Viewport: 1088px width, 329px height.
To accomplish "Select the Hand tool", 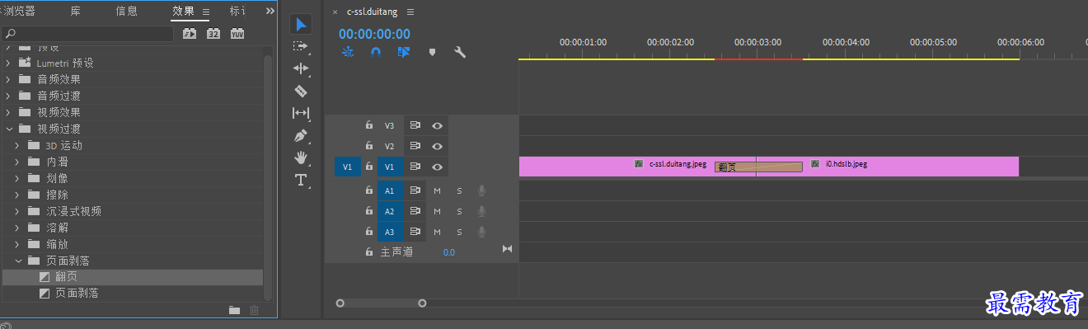I will 301,157.
